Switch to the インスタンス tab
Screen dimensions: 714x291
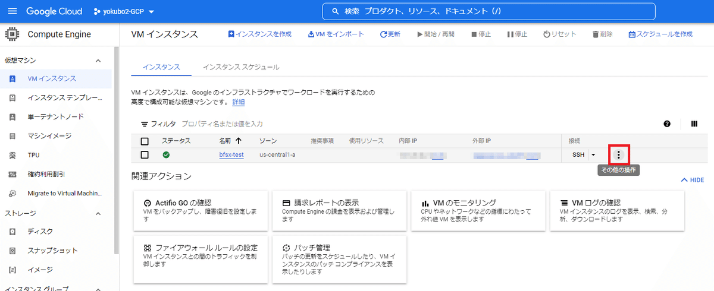pyautogui.click(x=161, y=67)
